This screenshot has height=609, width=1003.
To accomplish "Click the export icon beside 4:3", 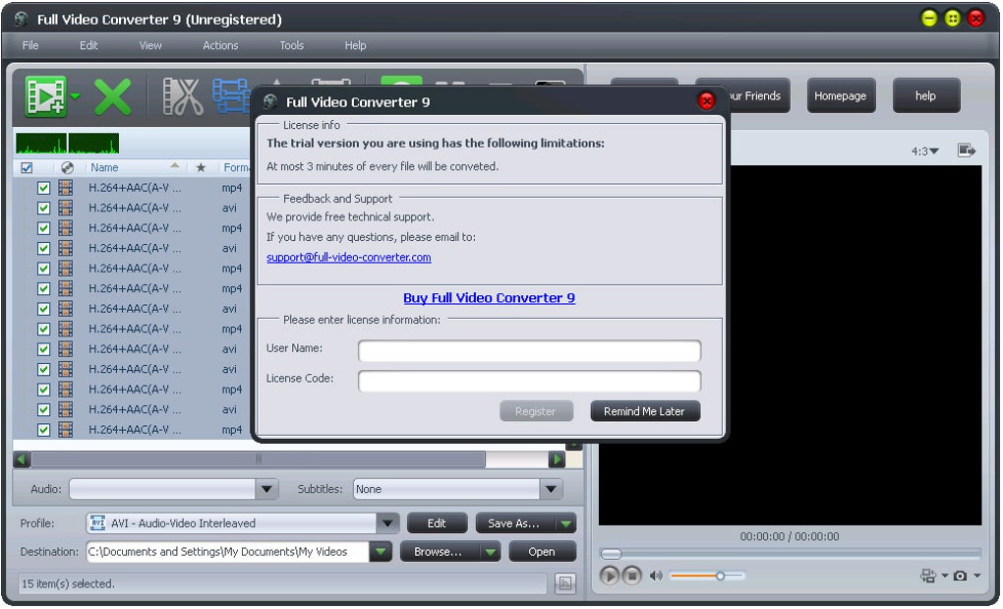I will (x=967, y=151).
